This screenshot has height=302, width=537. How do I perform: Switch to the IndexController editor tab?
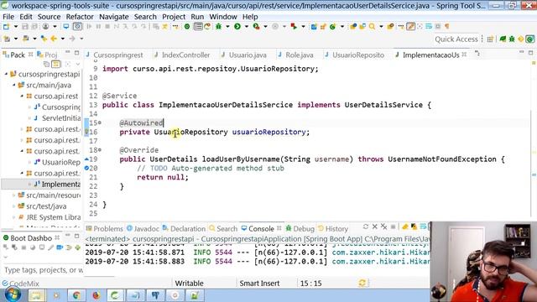tap(182, 55)
